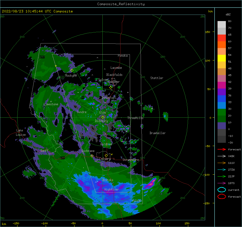
Task: Pick the gray 65-70 dBZ swatch
Action: pyautogui.click(x=222, y=31)
